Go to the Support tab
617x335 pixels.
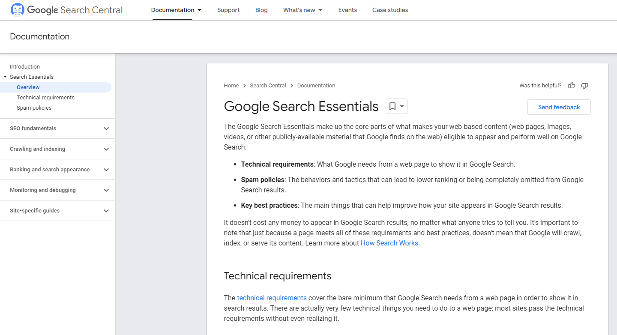click(x=228, y=10)
